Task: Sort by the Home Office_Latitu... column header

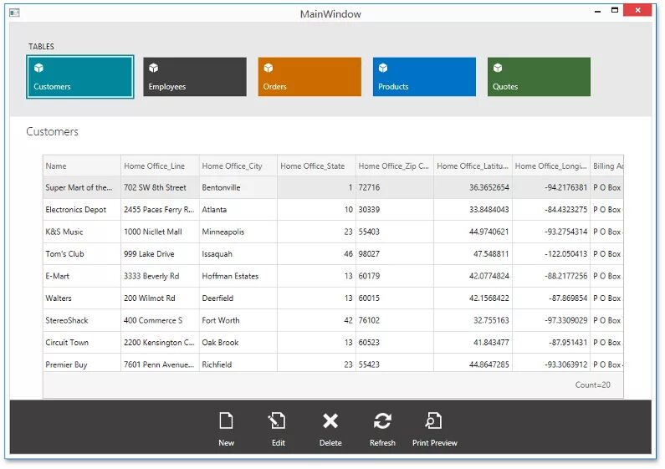Action: pyautogui.click(x=473, y=166)
